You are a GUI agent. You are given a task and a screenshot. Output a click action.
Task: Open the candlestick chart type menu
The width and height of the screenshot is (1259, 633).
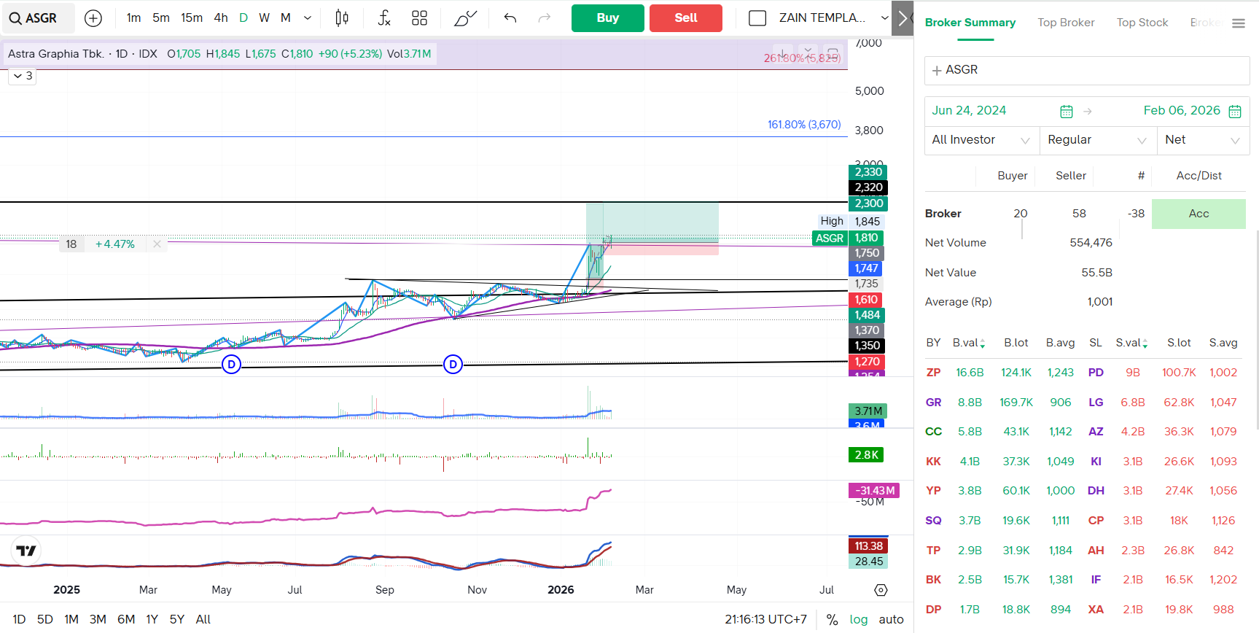[342, 18]
